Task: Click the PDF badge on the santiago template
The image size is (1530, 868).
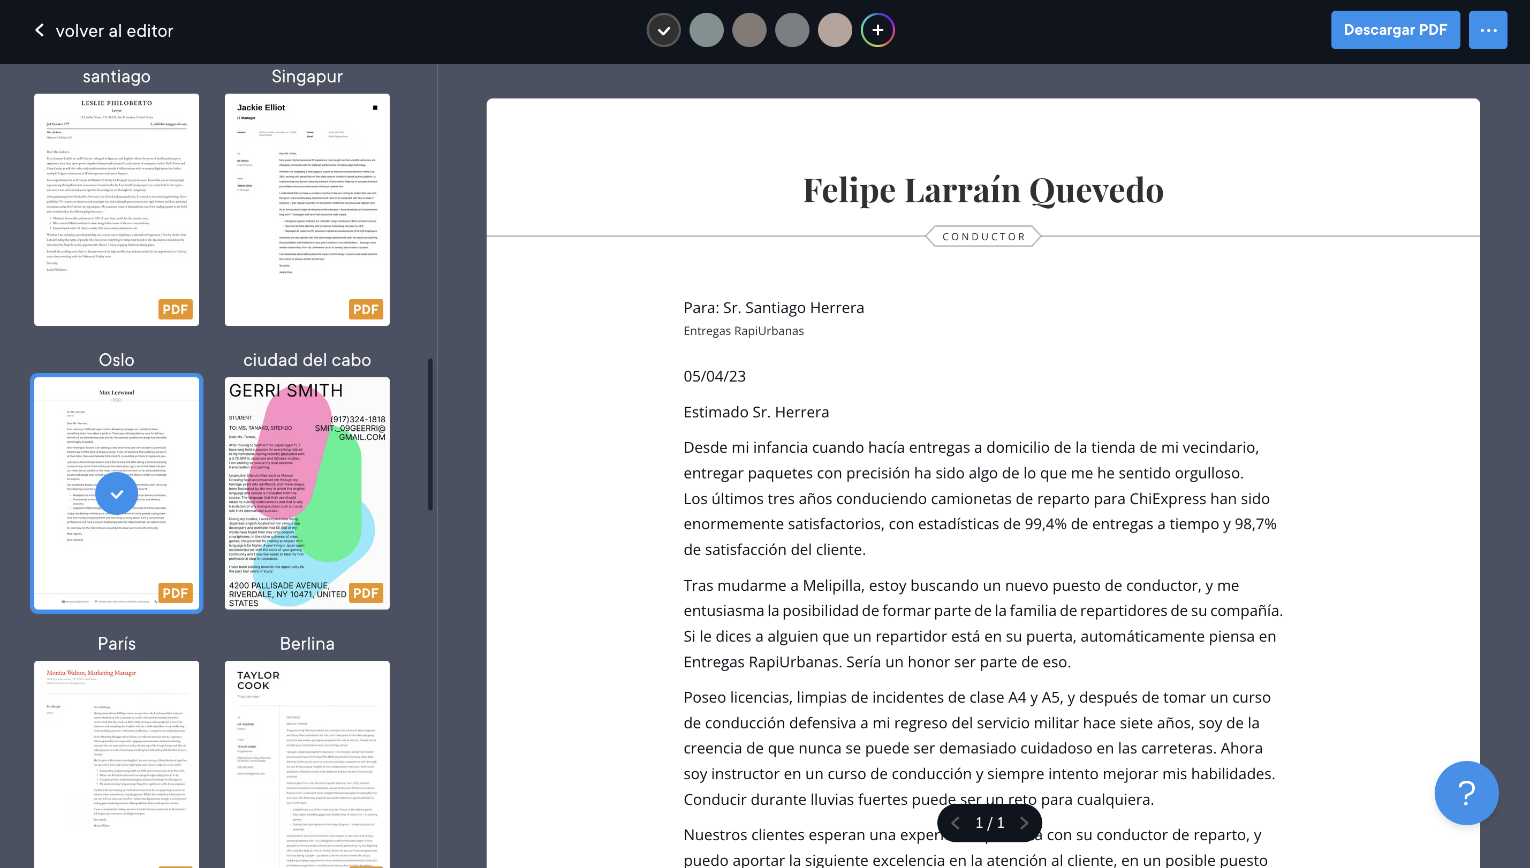Action: pyautogui.click(x=175, y=309)
